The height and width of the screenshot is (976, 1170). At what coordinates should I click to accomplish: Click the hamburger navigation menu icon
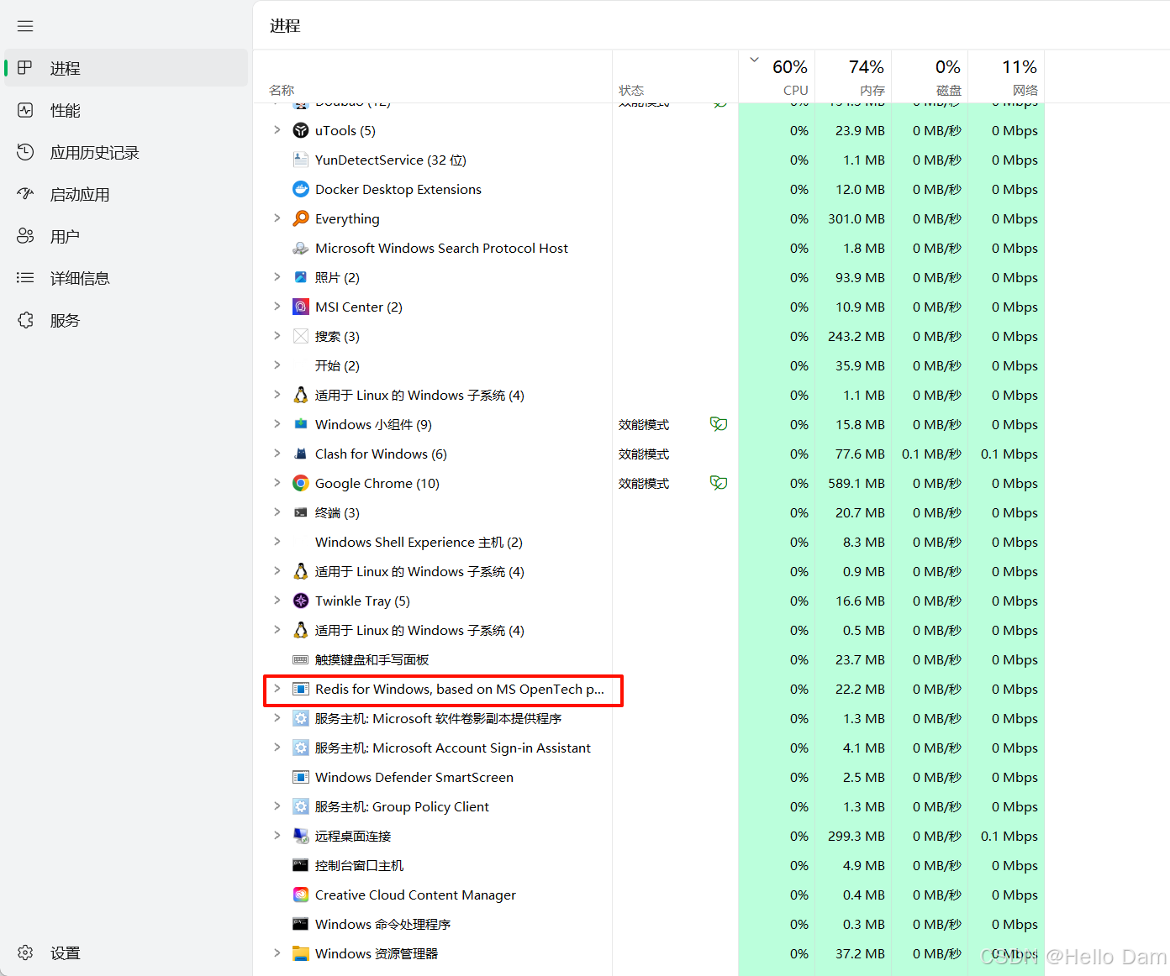25,26
